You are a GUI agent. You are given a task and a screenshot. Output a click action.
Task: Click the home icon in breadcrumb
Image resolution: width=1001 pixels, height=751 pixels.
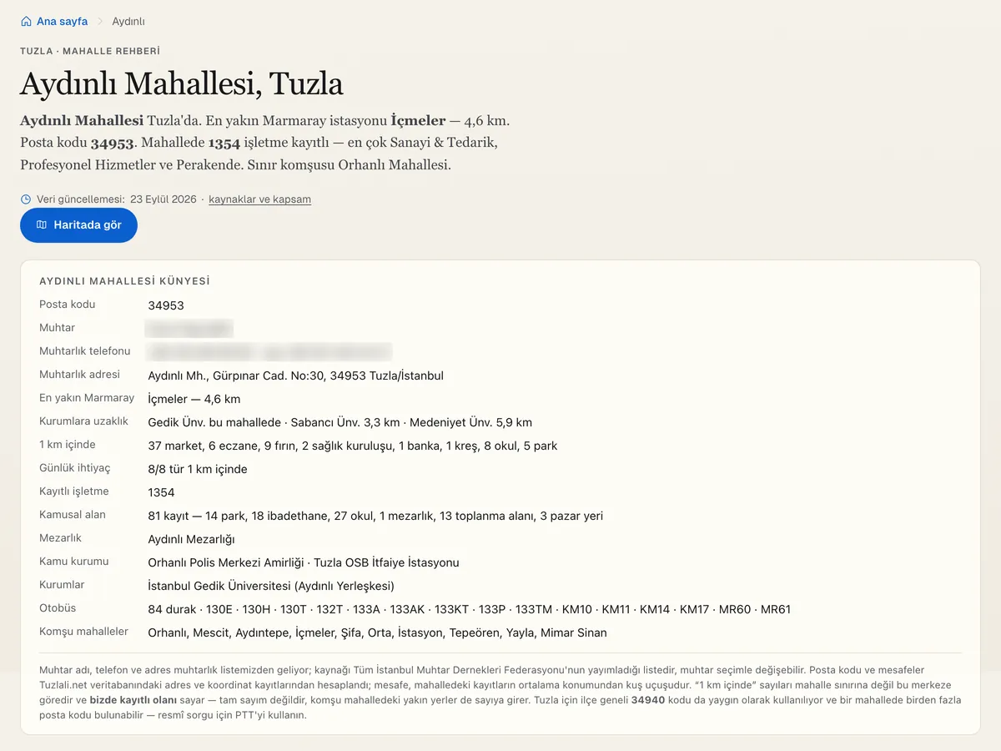(26, 22)
